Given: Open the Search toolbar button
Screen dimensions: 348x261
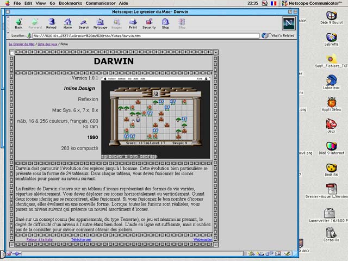Looking at the screenshot, I should [84, 23].
